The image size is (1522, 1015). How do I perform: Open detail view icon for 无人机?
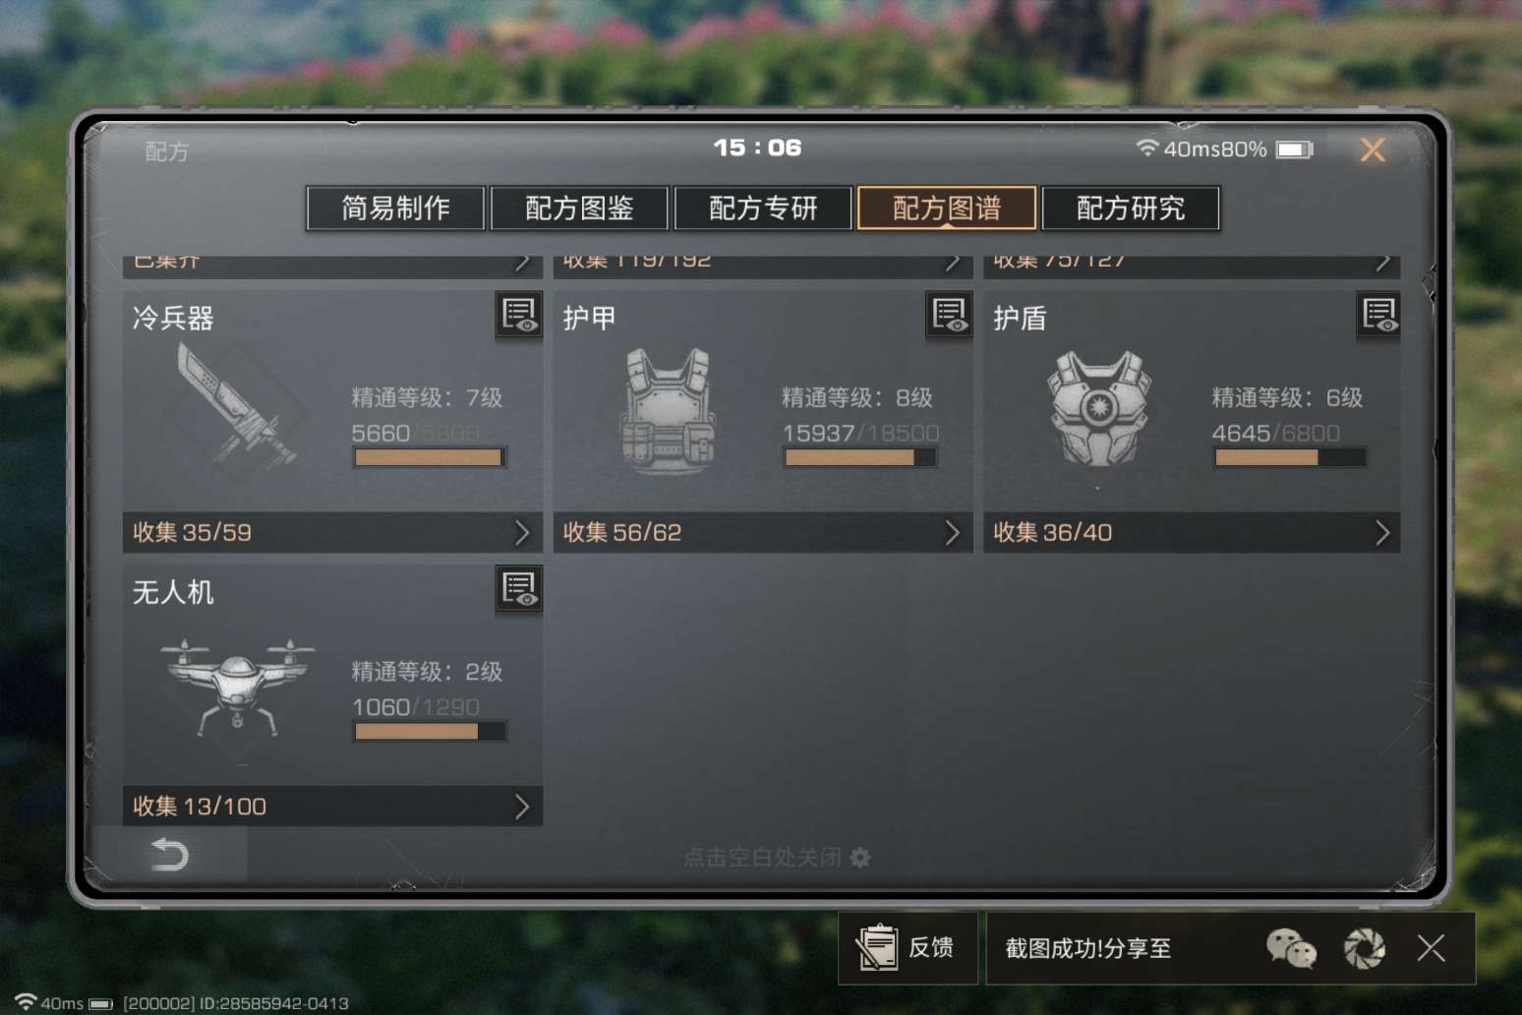coord(519,589)
